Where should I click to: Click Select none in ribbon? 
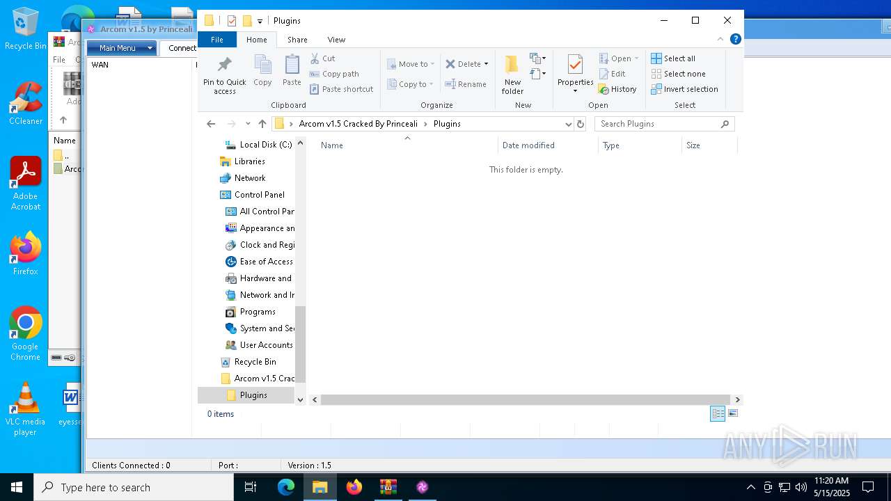click(x=678, y=74)
